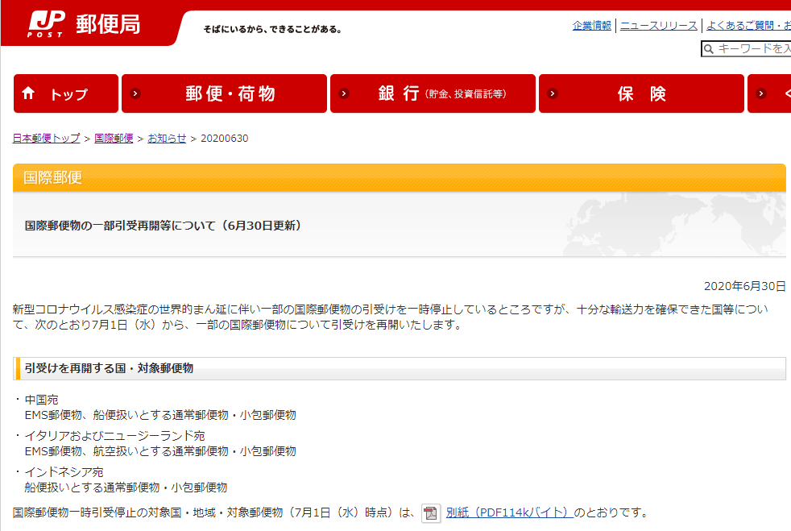Navigate to お知らせ breadcrumb link
The image size is (791, 531).
[x=167, y=139]
